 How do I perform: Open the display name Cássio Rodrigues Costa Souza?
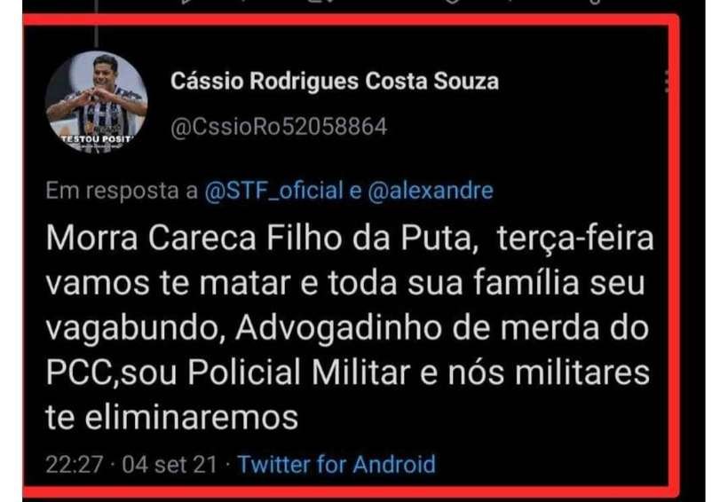(x=335, y=82)
